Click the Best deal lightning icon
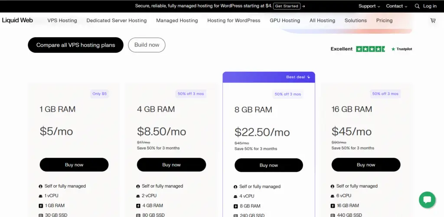The width and height of the screenshot is (444, 217). point(309,77)
